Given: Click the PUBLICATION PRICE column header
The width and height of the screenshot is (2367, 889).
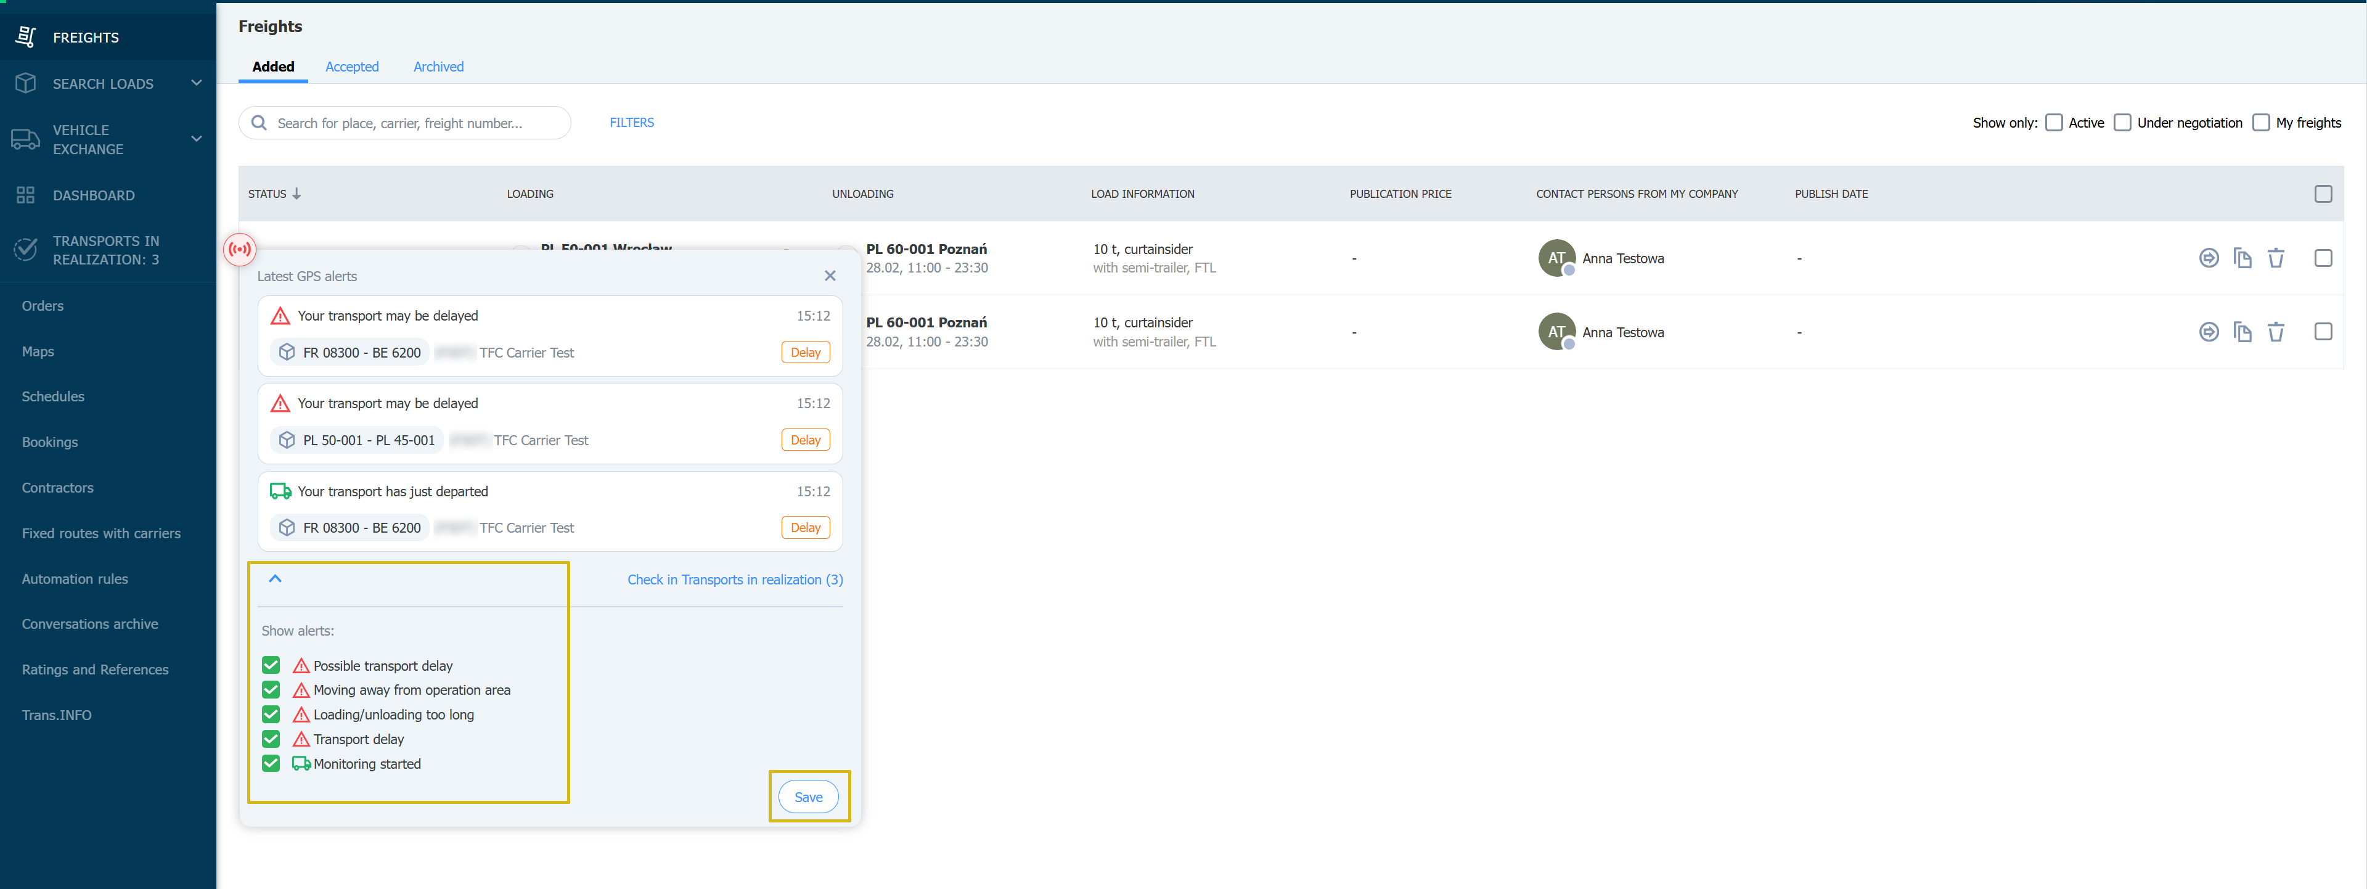Looking at the screenshot, I should 1400,194.
